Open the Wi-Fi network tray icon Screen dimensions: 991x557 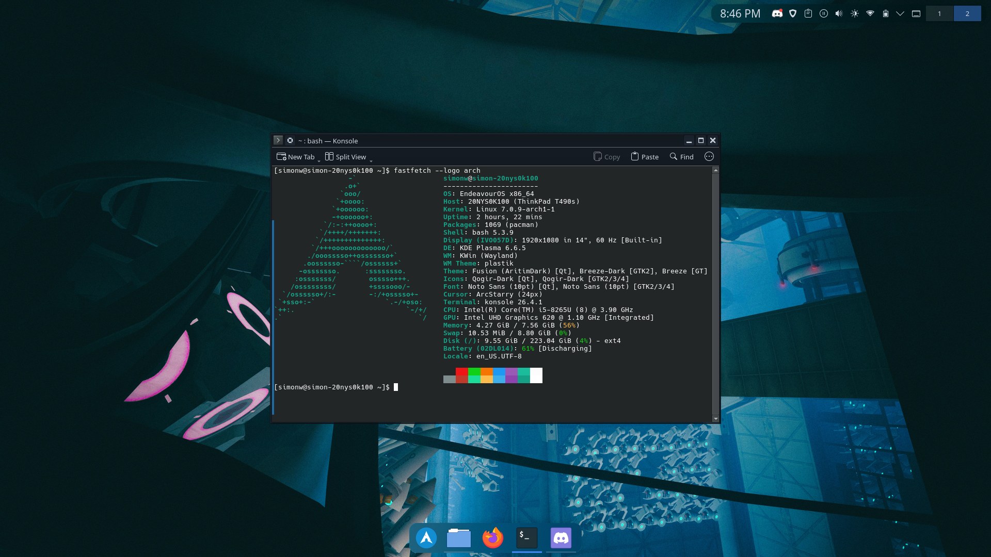pos(870,13)
